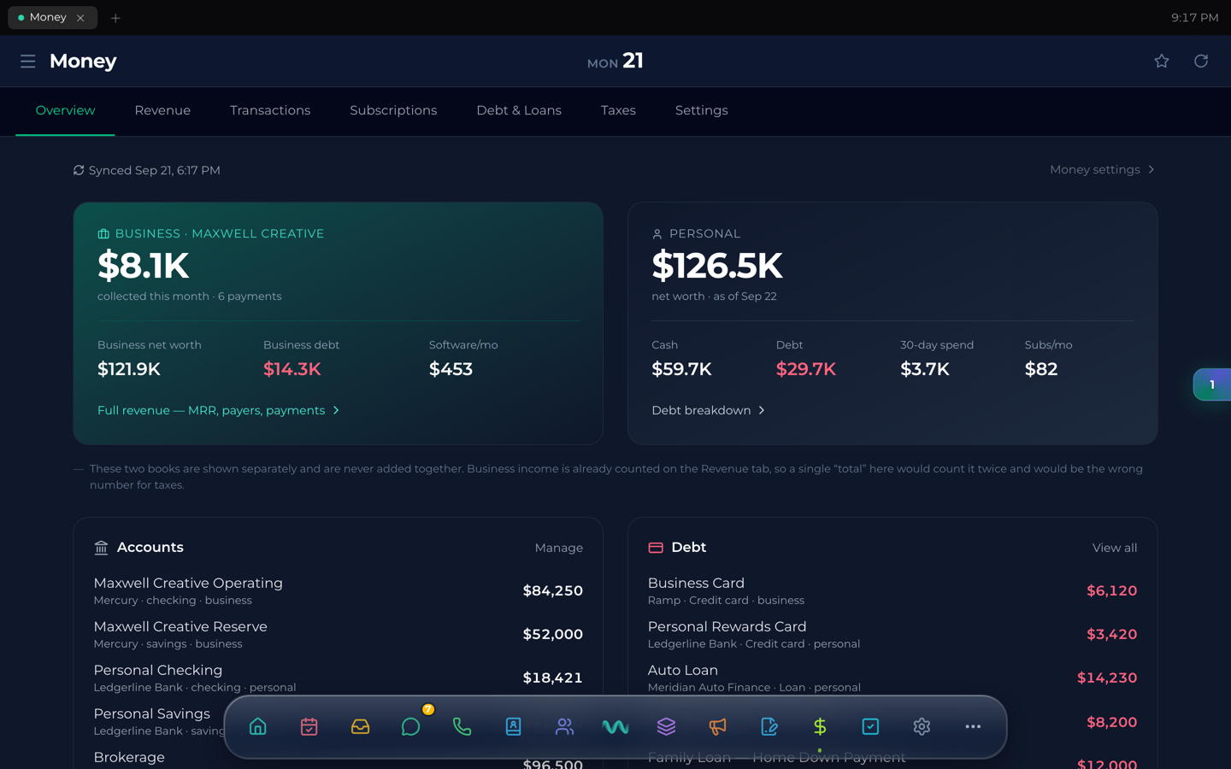Click the refresh icon in the header

point(1201,61)
